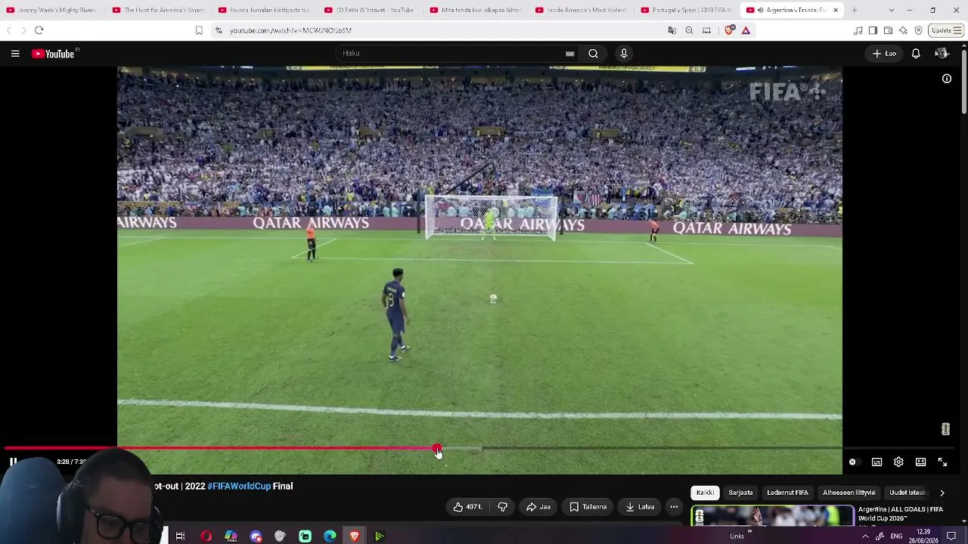Switch to Portugal v Spain tab

click(x=688, y=10)
